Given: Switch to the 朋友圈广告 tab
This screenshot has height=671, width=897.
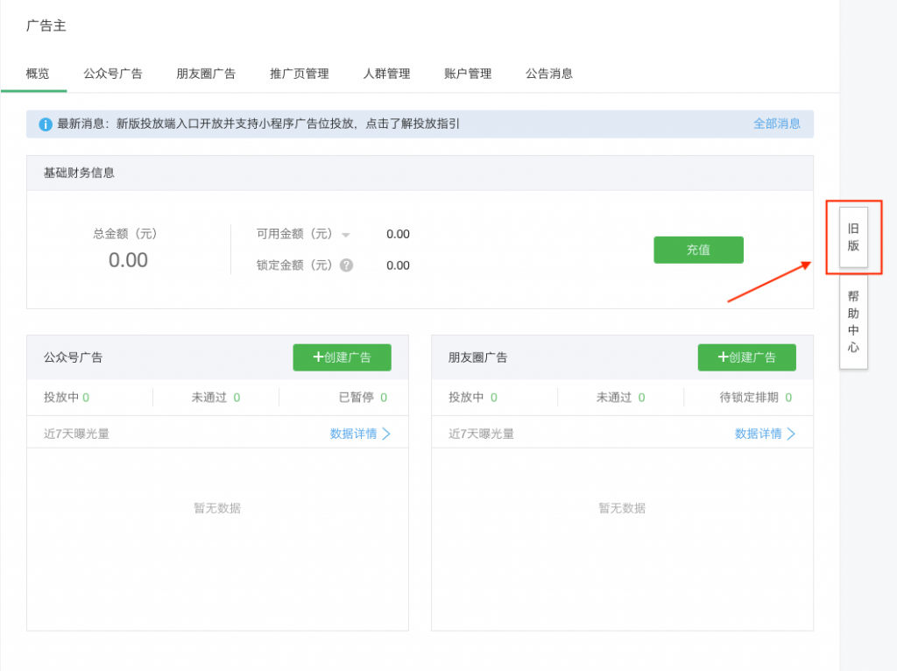Looking at the screenshot, I should [x=207, y=74].
